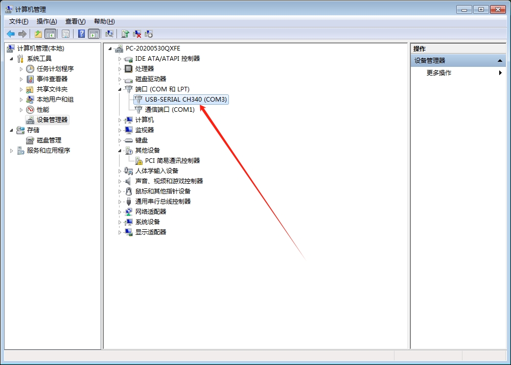This screenshot has height=365, width=511.
Task: Expand the 事件查看器 node
Action: (x=21, y=79)
